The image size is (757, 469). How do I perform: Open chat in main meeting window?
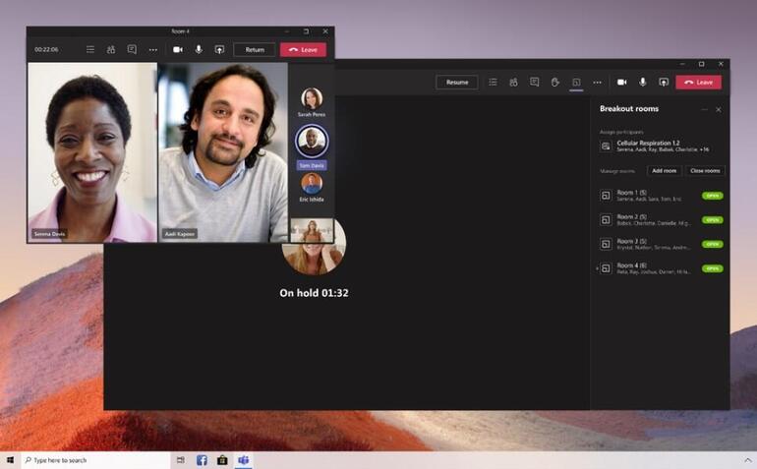click(x=534, y=83)
